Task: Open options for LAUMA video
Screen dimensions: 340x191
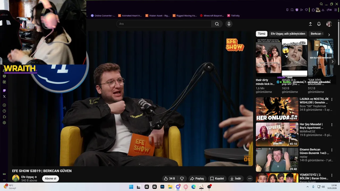Action: 332,99
